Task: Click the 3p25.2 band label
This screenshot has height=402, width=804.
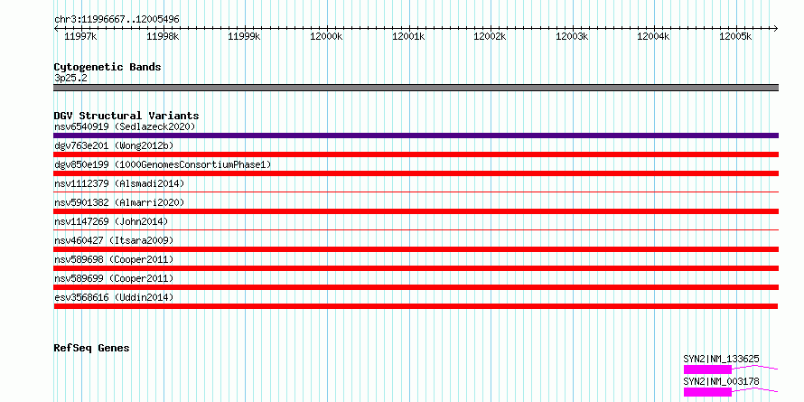Action: 70,78
